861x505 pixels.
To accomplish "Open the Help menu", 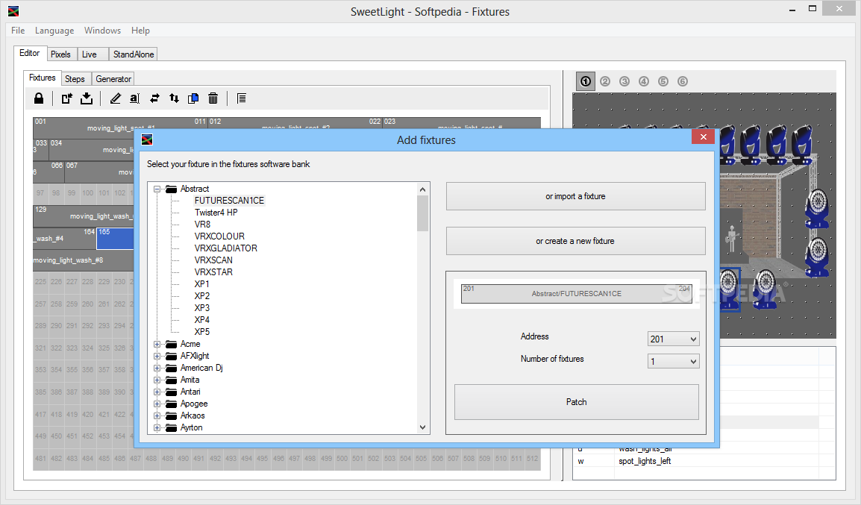I will [140, 30].
